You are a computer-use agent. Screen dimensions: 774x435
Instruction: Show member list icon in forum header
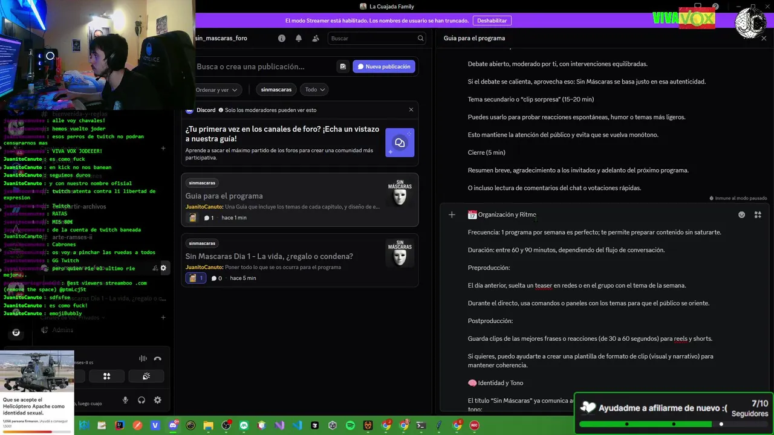click(316, 38)
